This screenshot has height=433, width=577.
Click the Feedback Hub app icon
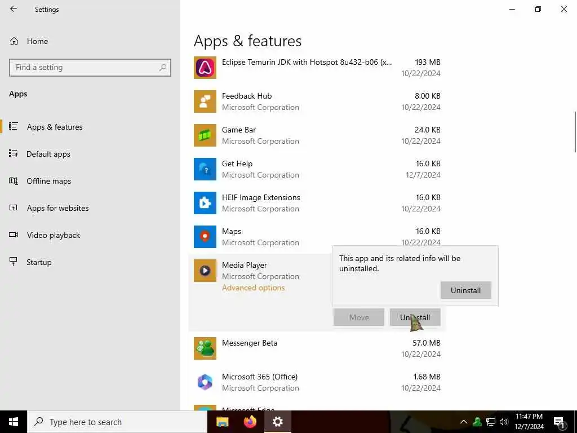(205, 101)
